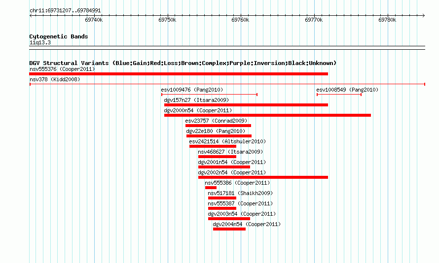
Task: Open the dgv2002n54 (Cooper2011) label
Action: click(232, 172)
